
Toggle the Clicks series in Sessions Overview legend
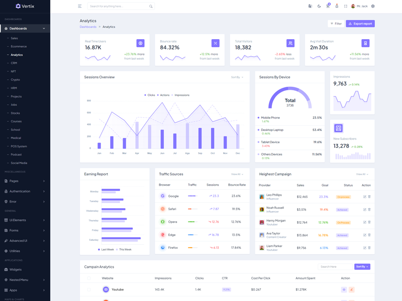[x=150, y=95]
